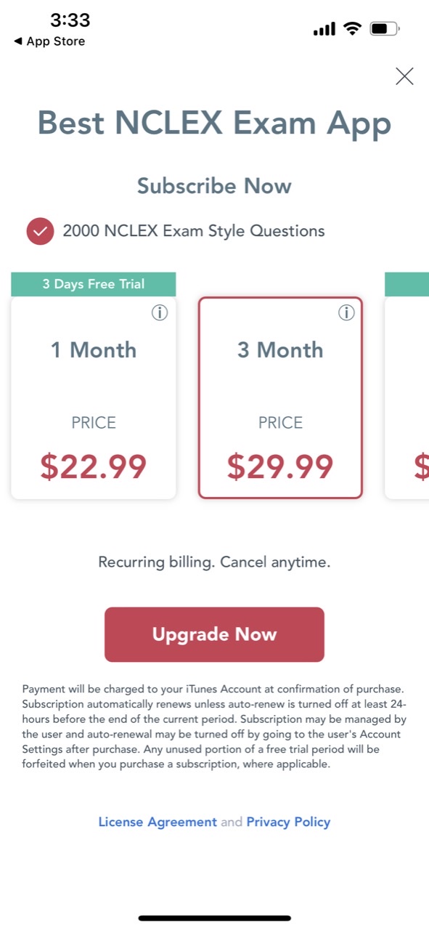Screen dimensions: 429x930
Task: Close the subscription screen with X
Action: [x=404, y=76]
